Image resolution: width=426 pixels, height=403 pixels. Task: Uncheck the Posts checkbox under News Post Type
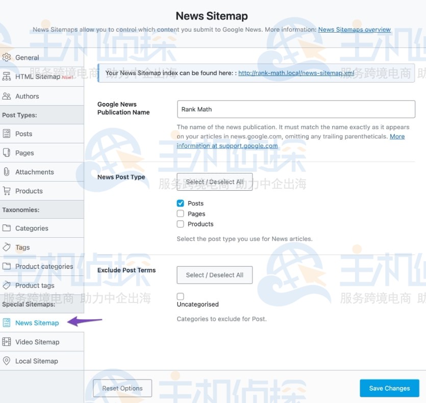180,203
